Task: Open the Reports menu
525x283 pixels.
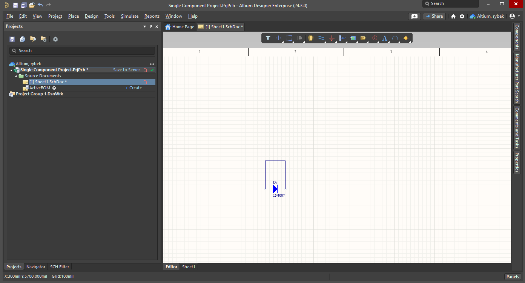Action: point(152,16)
